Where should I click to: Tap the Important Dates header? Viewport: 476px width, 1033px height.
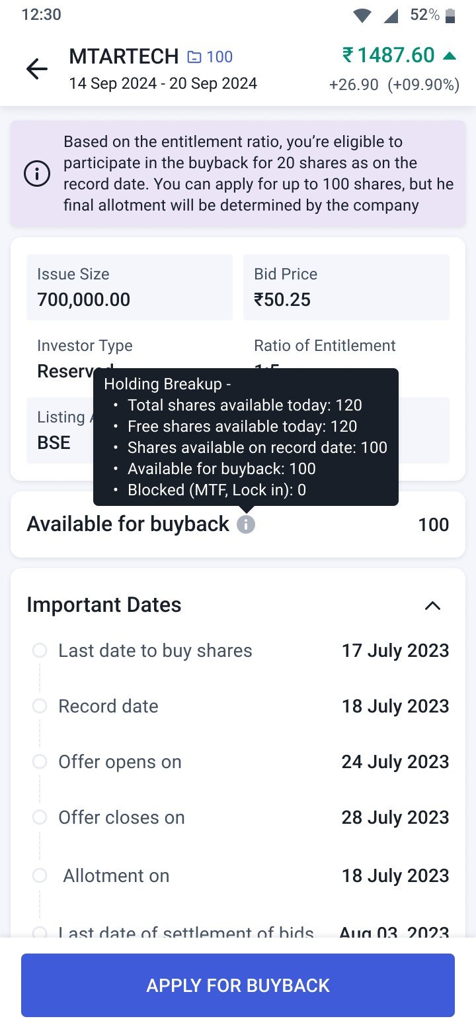104,605
